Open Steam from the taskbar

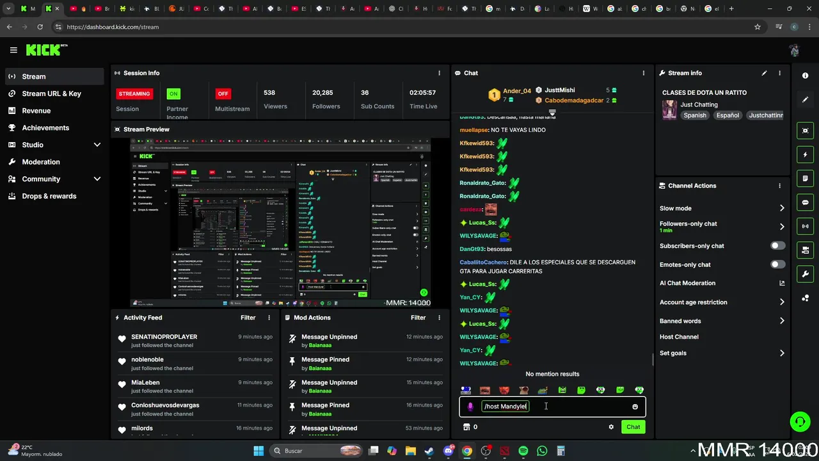coord(429,451)
